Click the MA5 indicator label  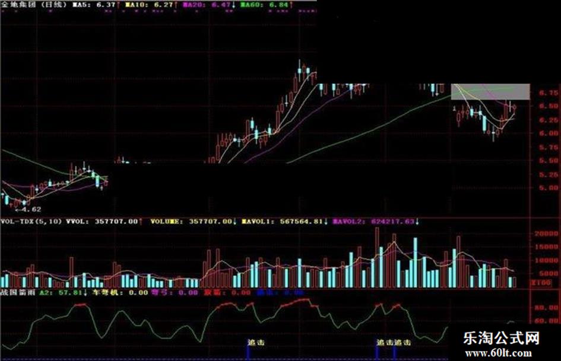(96, 5)
